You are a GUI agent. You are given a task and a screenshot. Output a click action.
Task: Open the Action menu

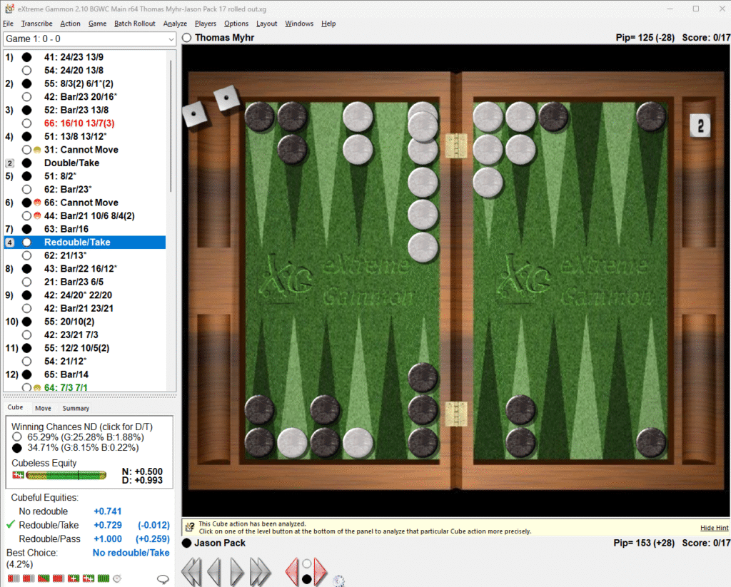tap(70, 24)
